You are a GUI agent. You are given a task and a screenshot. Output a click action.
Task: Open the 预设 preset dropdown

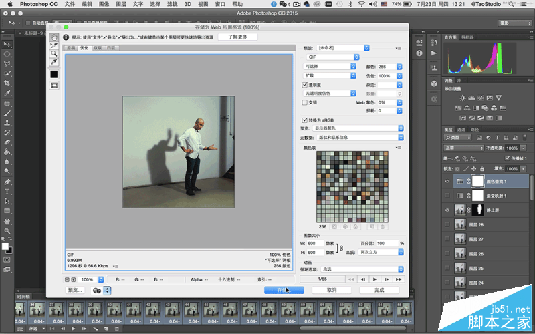click(x=343, y=48)
